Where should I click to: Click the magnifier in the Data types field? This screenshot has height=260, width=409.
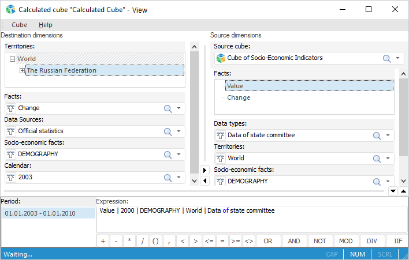(x=377, y=135)
